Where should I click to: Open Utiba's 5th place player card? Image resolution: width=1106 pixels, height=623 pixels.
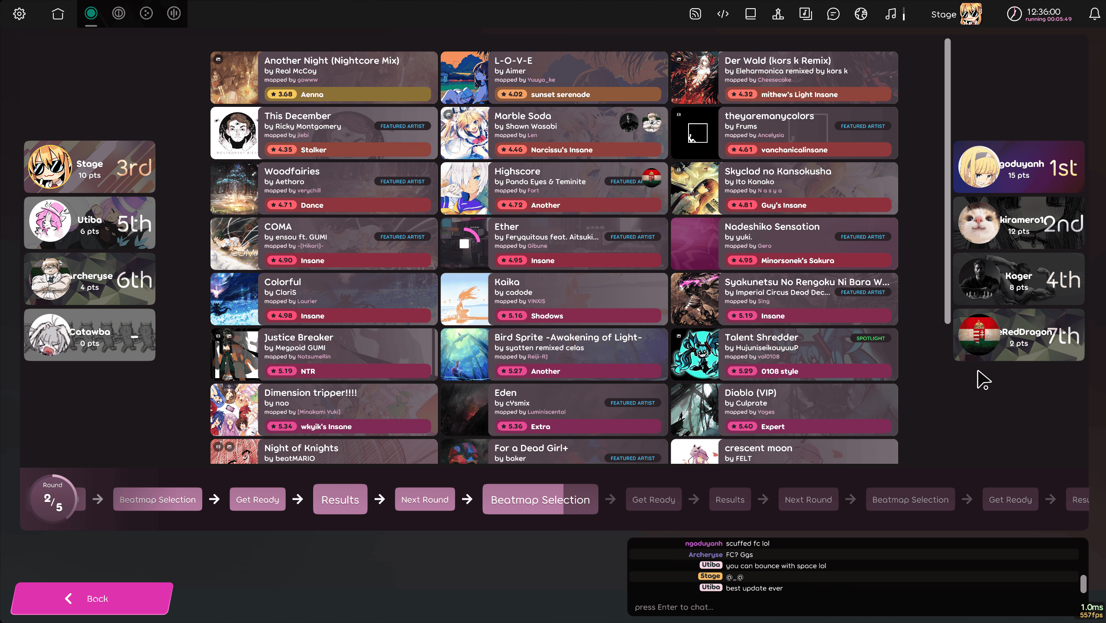click(90, 223)
